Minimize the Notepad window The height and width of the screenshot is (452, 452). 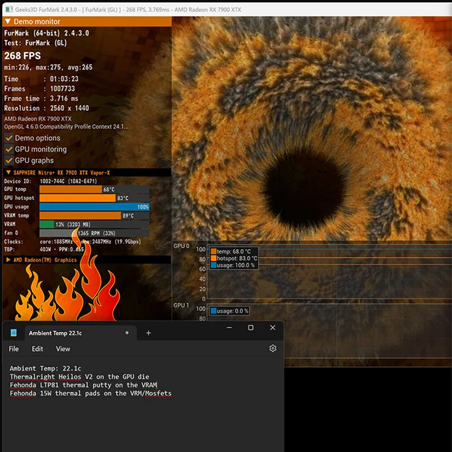click(x=229, y=328)
